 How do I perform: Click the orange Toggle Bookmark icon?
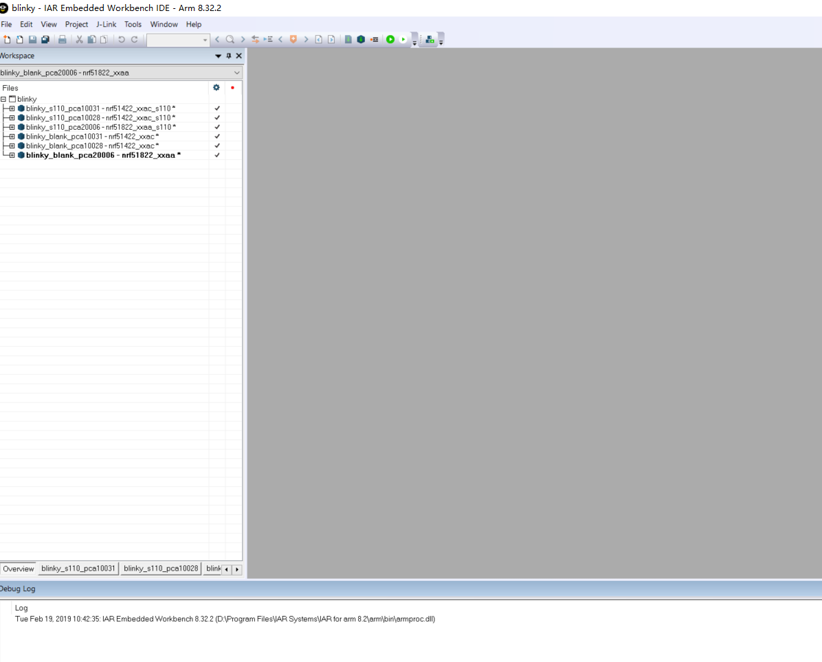293,39
